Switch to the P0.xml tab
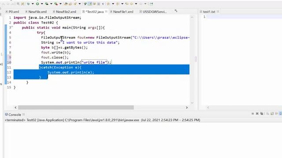The height and width of the screenshot is (158, 282). tap(12, 12)
